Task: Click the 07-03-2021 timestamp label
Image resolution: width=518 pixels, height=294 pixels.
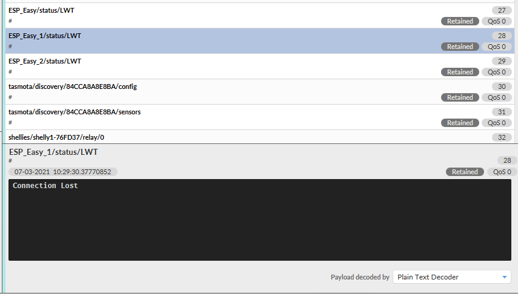Action: (x=63, y=172)
